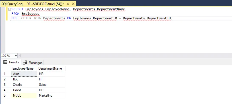Close the SQLQuery9.sql tab
Screen dimensions: 232x104
[73, 4]
